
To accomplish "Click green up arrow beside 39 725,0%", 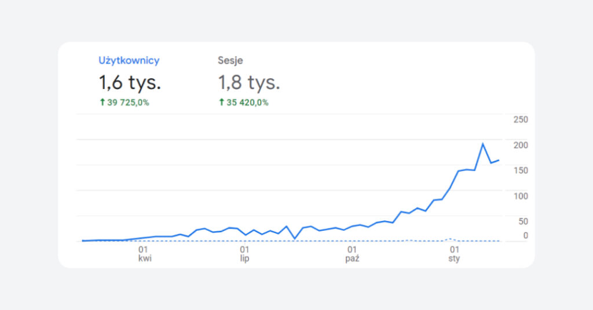I will coord(102,102).
